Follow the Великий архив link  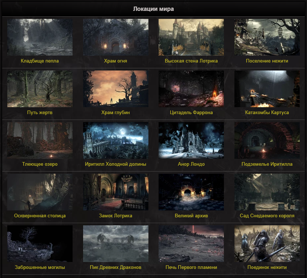pos(191,215)
